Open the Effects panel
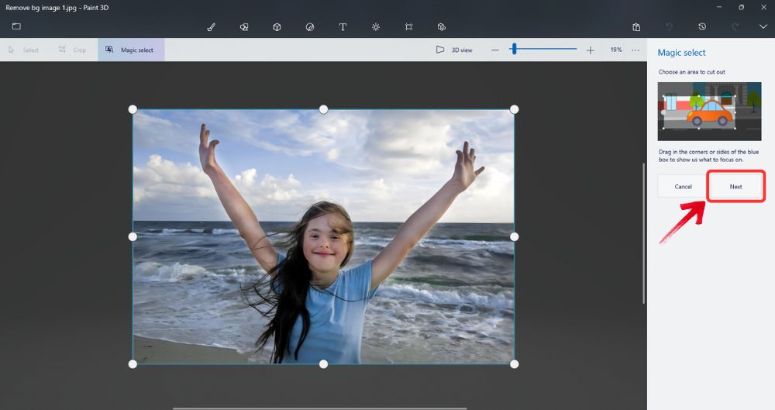775x410 pixels. (x=376, y=26)
